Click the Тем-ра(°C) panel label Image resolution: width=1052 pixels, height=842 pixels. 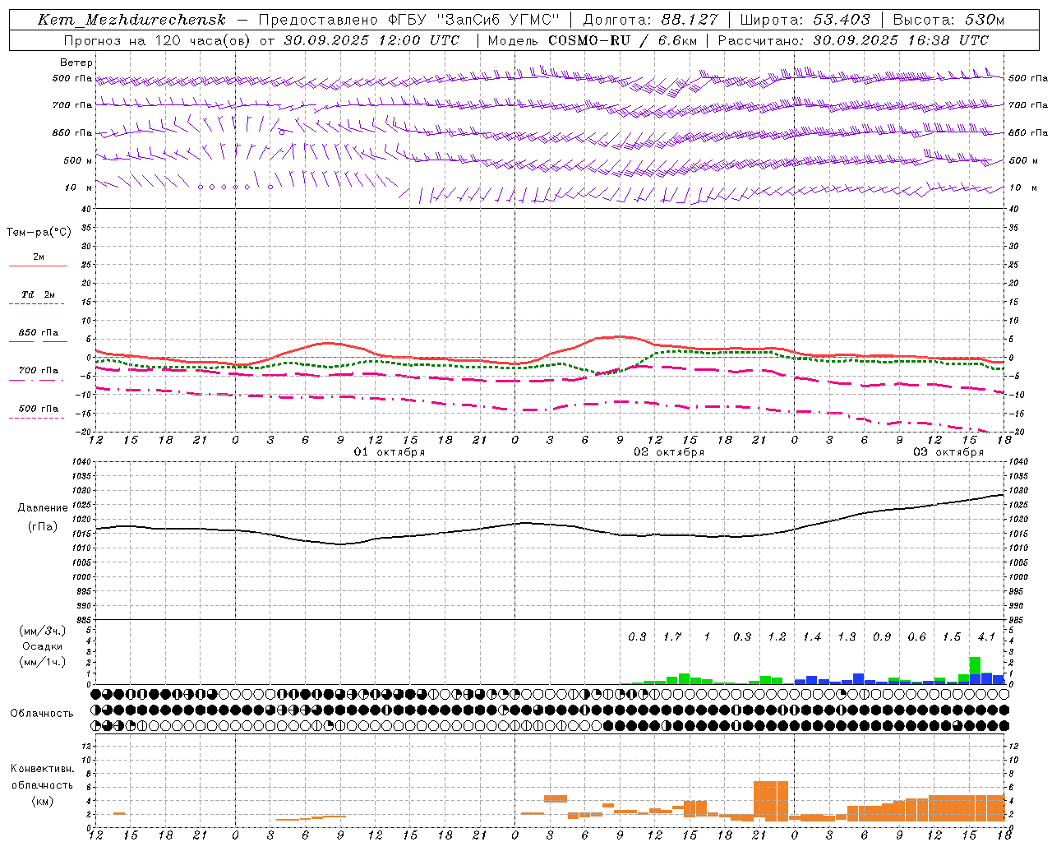[x=39, y=233]
